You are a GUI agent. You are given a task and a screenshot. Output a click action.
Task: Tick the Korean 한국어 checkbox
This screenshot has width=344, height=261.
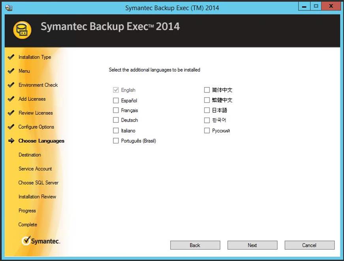point(207,120)
